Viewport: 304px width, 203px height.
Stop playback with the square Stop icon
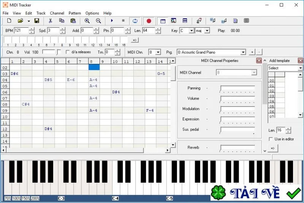[x=123, y=21]
